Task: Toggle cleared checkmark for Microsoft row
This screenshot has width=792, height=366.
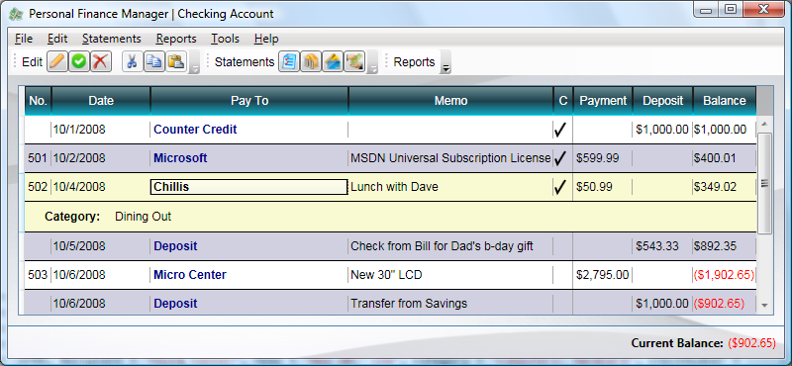Action: 559,158
